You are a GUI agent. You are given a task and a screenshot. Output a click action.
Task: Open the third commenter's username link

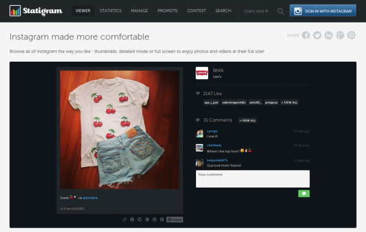point(217,160)
